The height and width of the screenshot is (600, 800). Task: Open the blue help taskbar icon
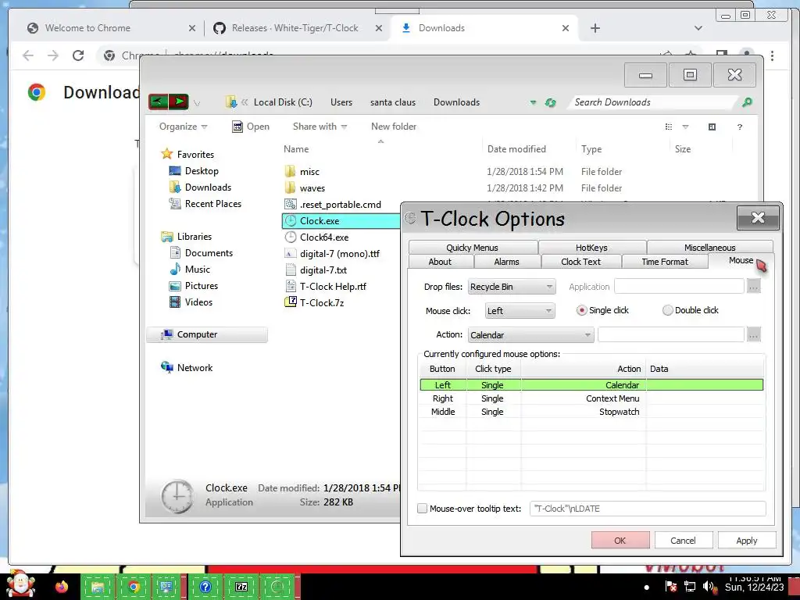click(205, 587)
